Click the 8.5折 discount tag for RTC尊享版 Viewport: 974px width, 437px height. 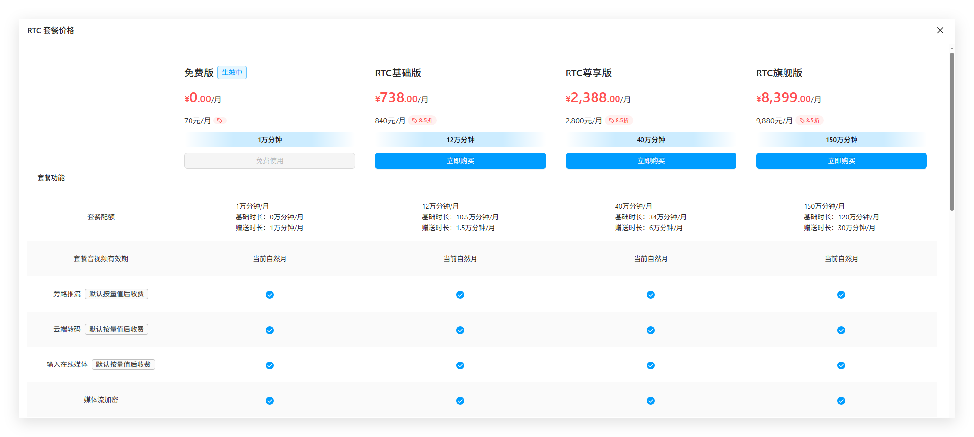click(x=619, y=121)
